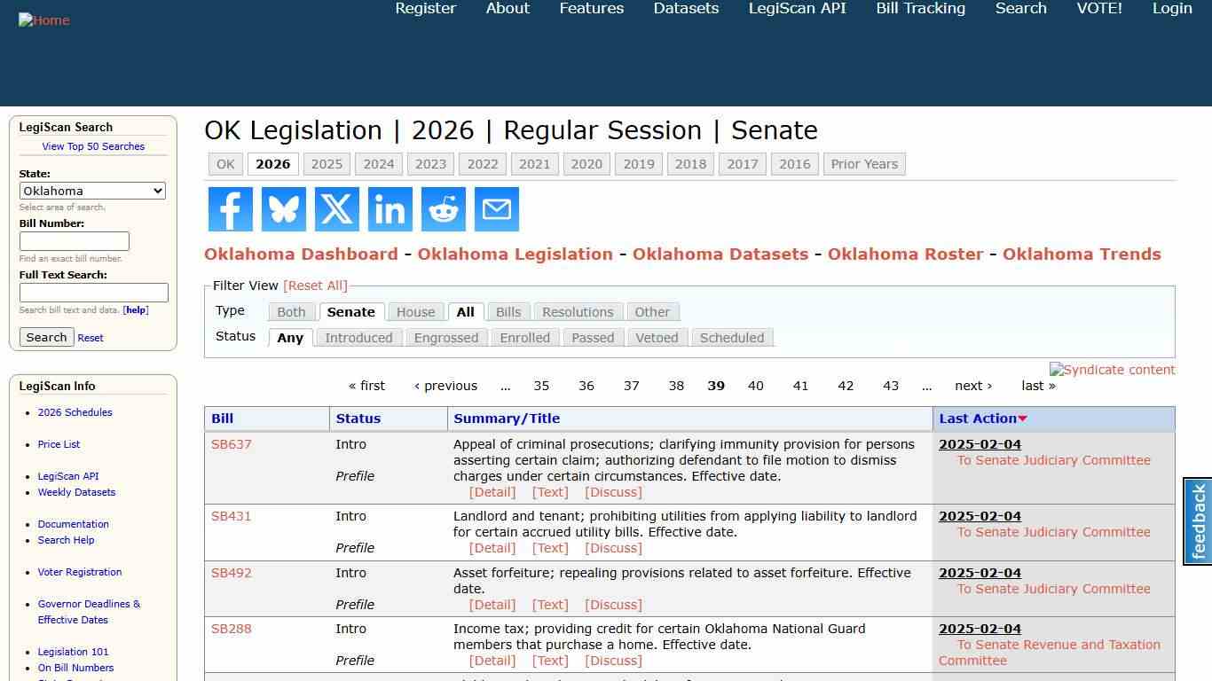Share the page via the Facebook icon

(x=230, y=209)
